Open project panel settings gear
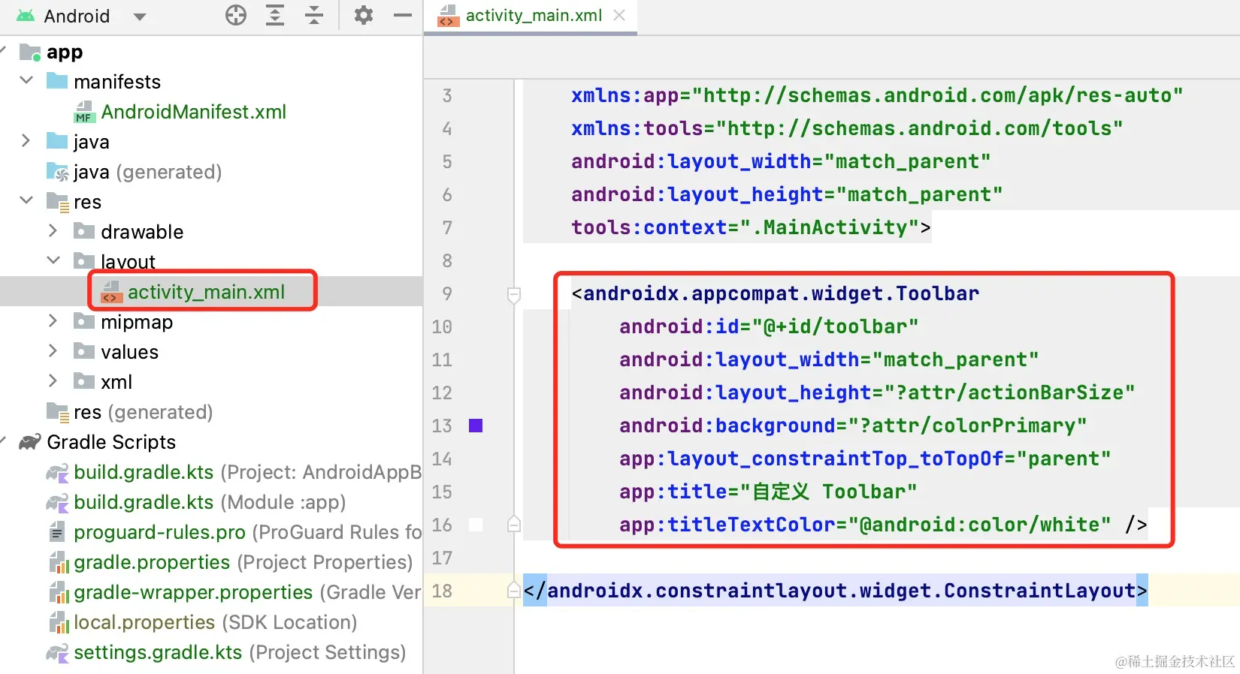The height and width of the screenshot is (674, 1240). [364, 15]
